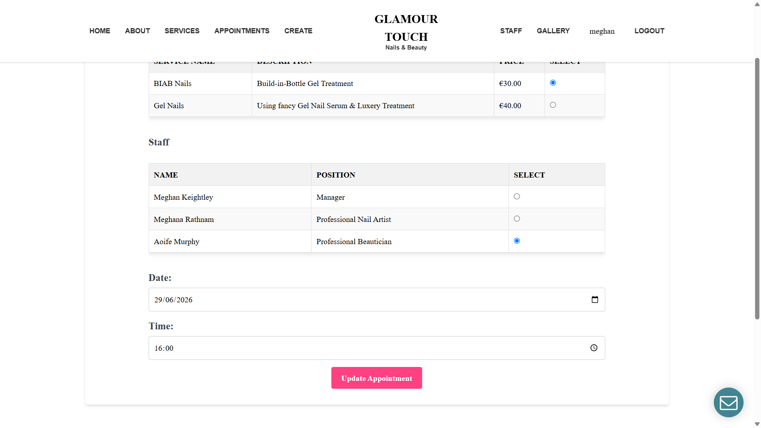Select Aoife Murphy radio button
This screenshot has width=761, height=428.
(517, 241)
